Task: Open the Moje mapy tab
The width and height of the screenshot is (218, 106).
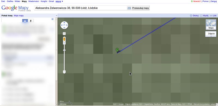Action: (19, 16)
